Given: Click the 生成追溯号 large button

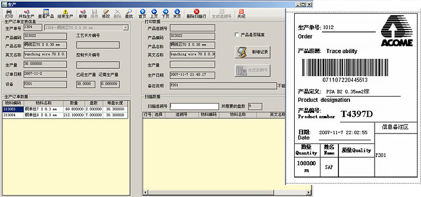Looking at the screenshot, I should [253, 70].
